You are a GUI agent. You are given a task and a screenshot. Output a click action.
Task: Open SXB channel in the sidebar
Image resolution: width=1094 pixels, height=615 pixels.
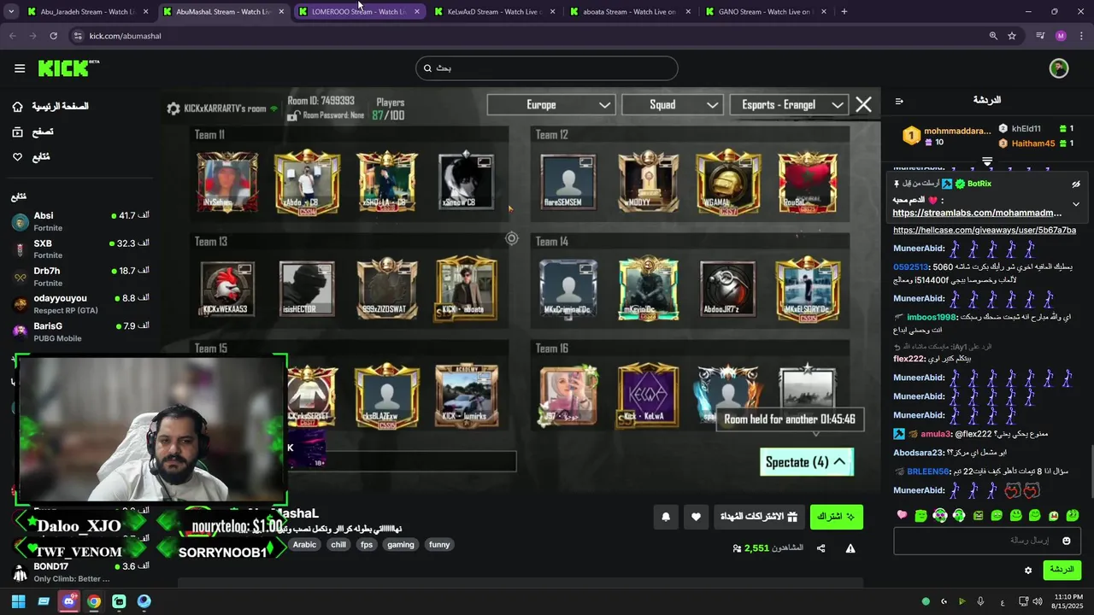(80, 249)
